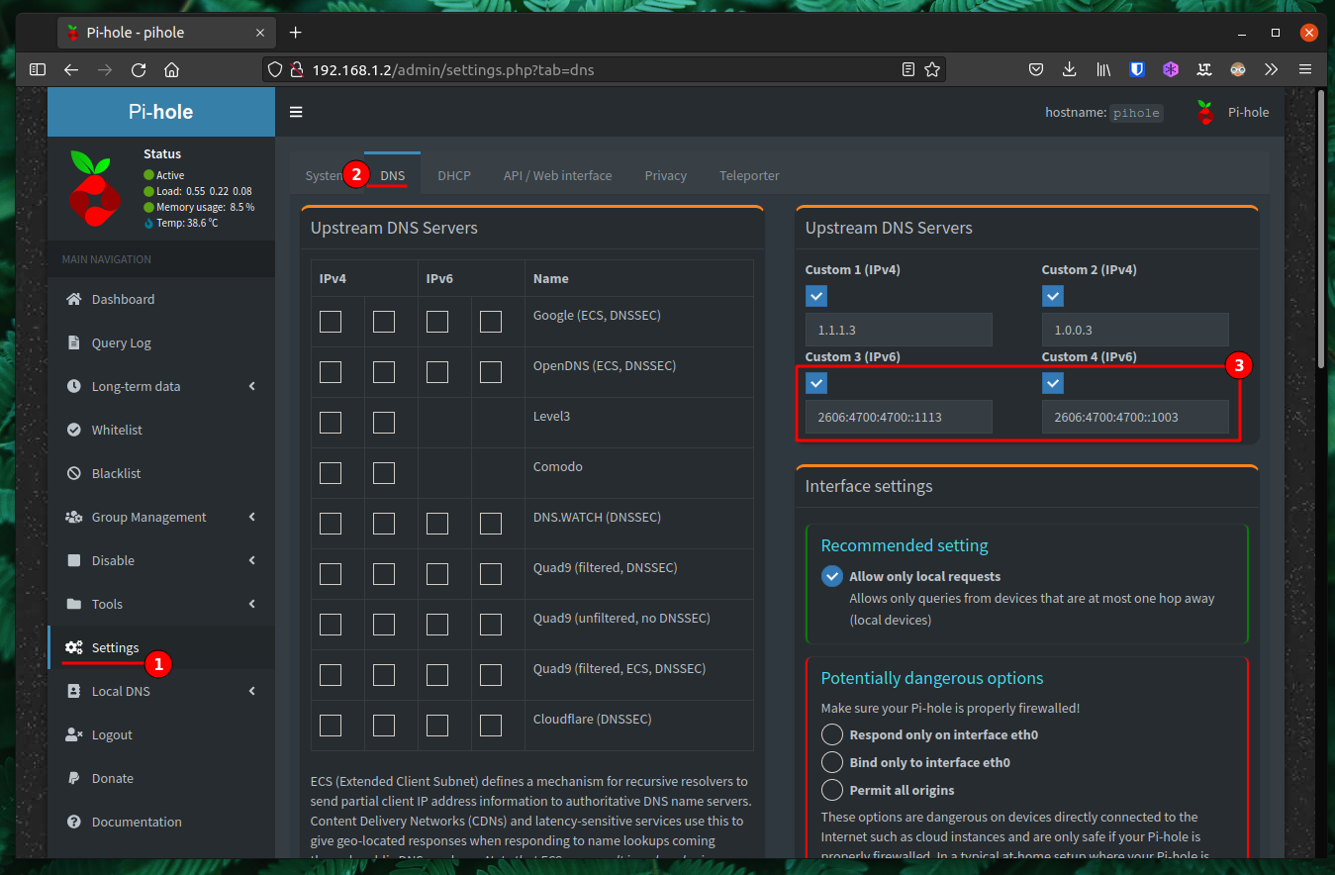
Task: Expand Tools submenu arrow
Action: [252, 604]
